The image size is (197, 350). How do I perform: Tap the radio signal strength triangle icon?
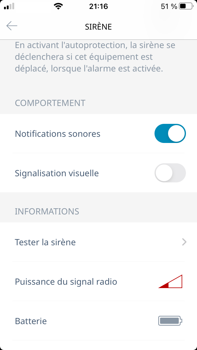171,282
